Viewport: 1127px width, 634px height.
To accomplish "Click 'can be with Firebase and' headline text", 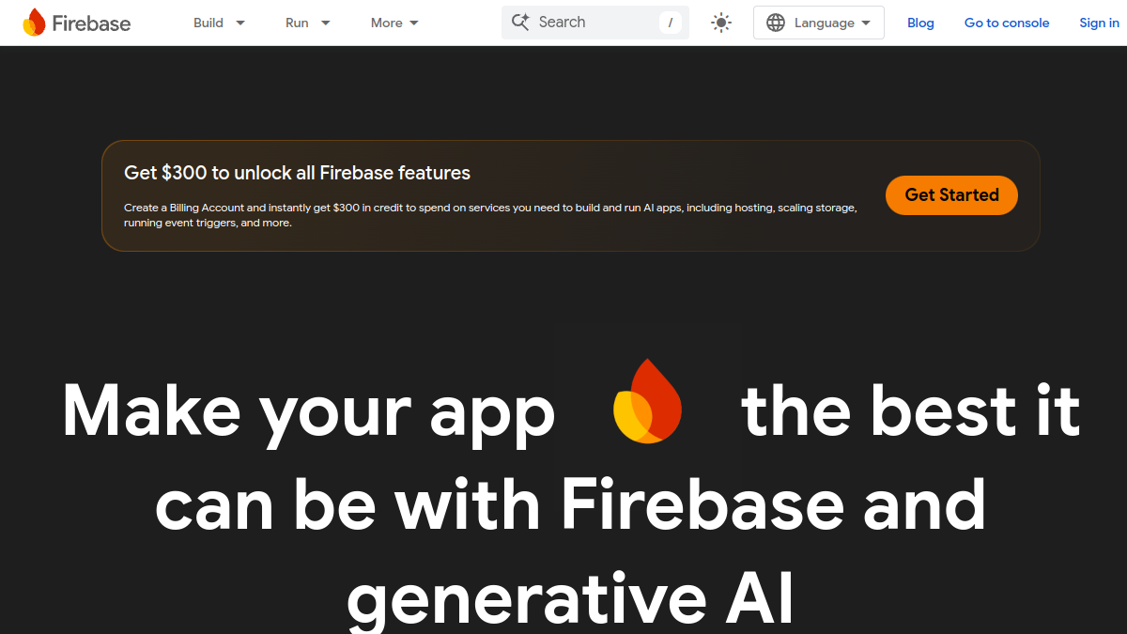I will (571, 504).
